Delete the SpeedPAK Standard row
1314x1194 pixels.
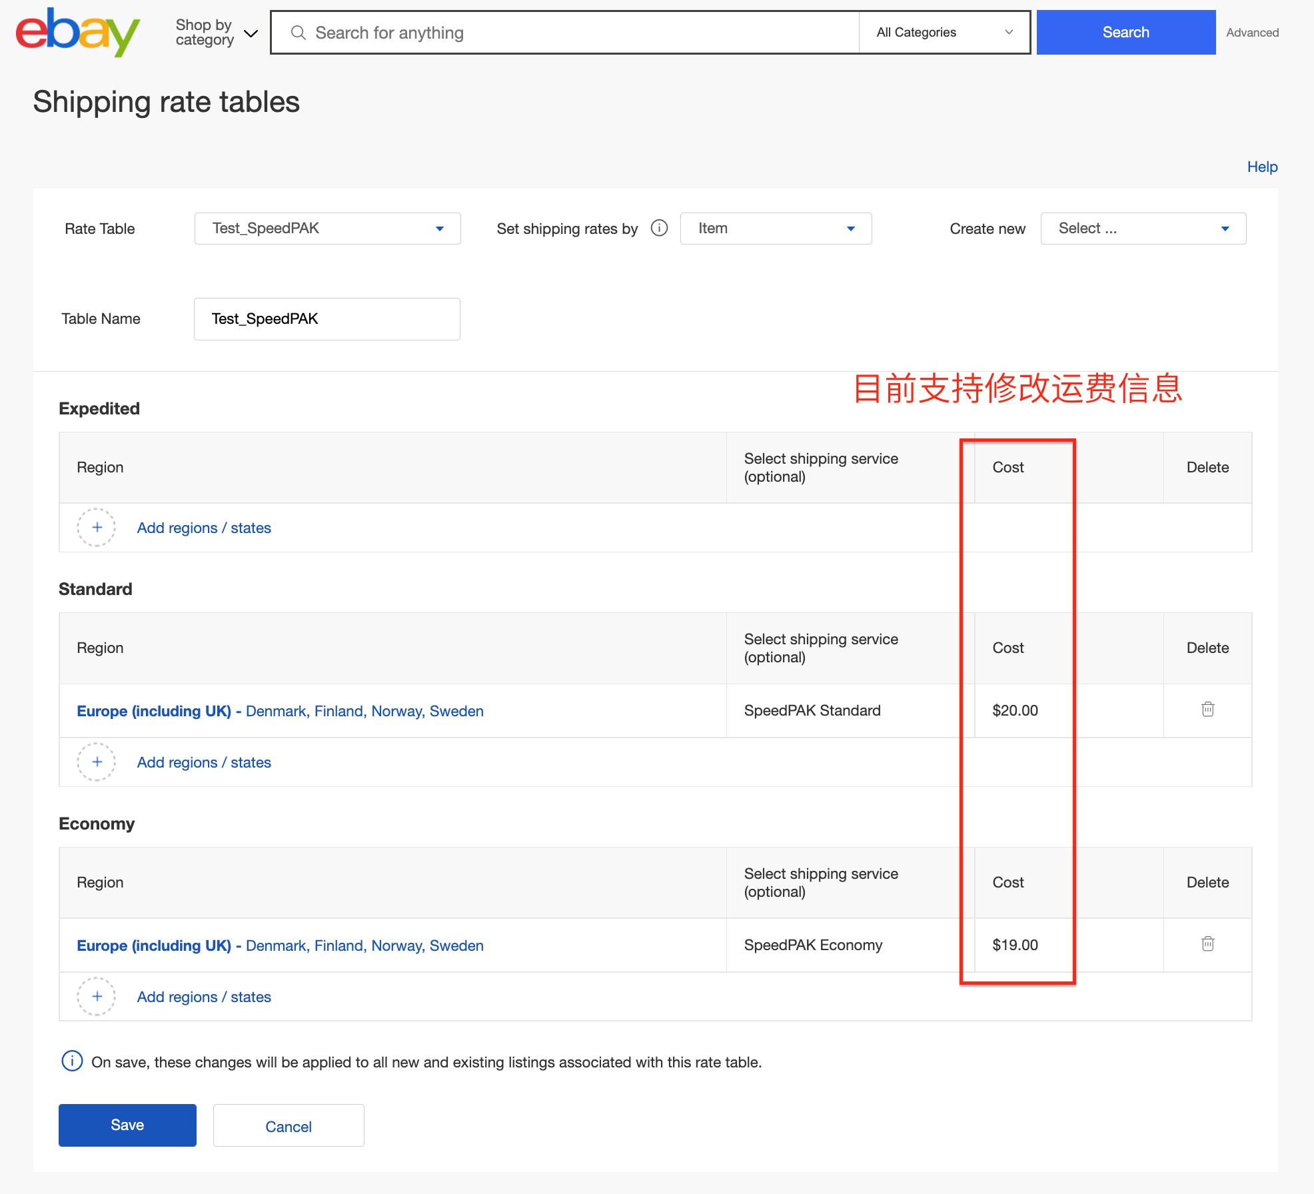click(1207, 710)
